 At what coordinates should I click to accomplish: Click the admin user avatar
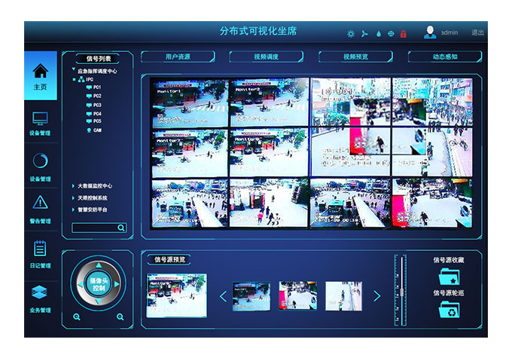click(430, 32)
